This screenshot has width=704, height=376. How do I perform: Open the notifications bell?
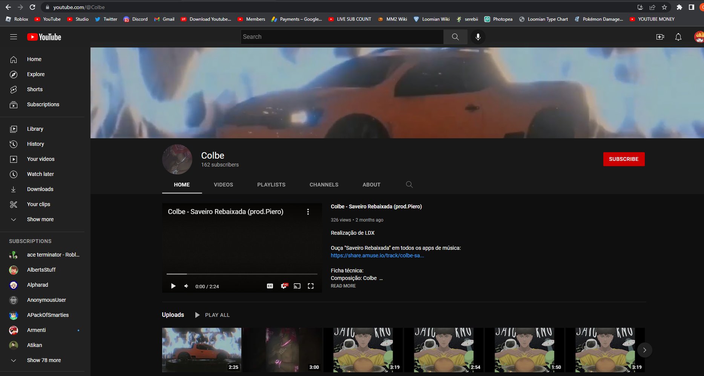(678, 37)
